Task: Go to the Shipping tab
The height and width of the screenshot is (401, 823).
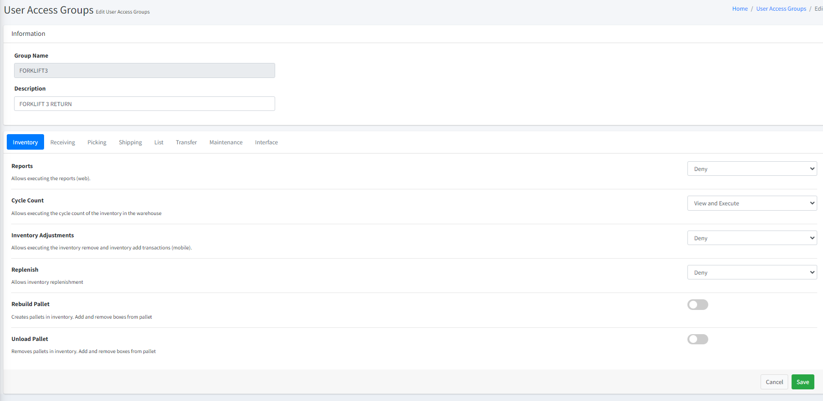Action: [x=130, y=142]
